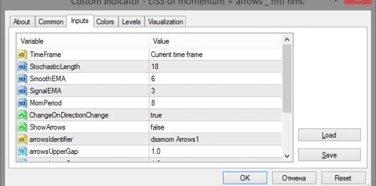Viewport: 376px width, 186px height.
Task: Click the StochasticLength integer icon
Action: [x=22, y=67]
